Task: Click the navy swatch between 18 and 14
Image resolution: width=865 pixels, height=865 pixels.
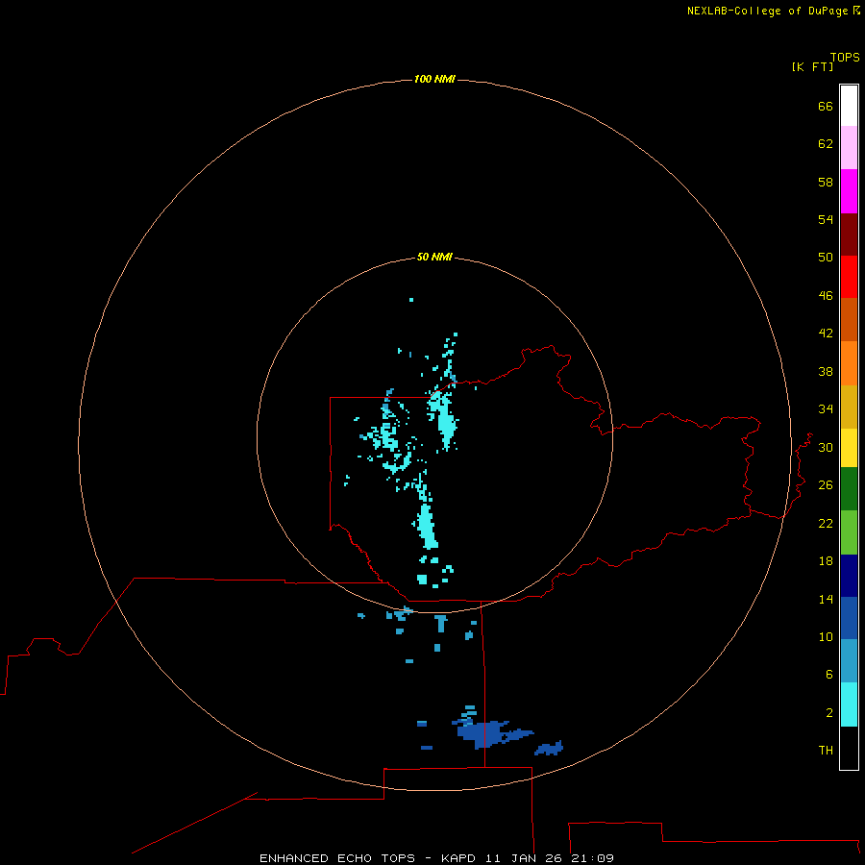Action: (x=849, y=576)
